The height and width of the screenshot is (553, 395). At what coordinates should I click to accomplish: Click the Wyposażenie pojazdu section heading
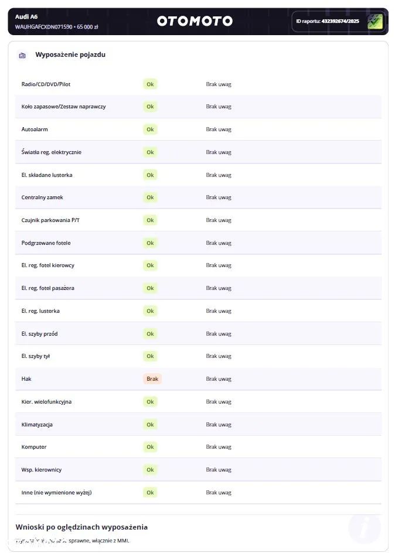[x=70, y=55]
